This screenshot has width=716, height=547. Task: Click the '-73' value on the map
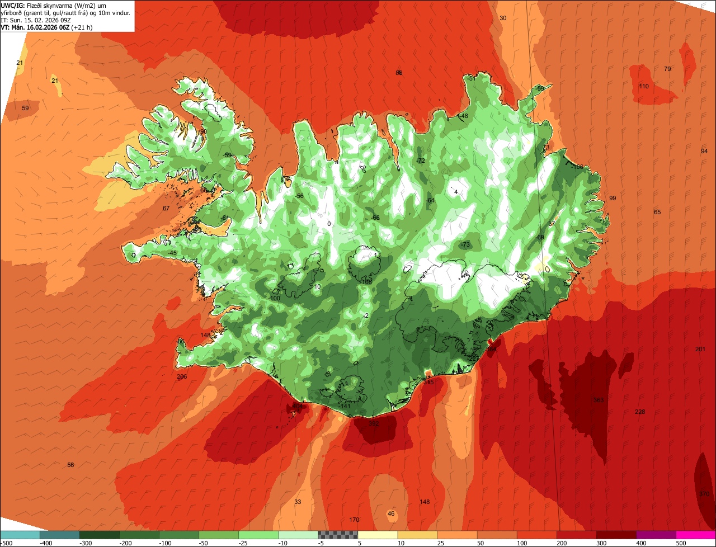(465, 244)
